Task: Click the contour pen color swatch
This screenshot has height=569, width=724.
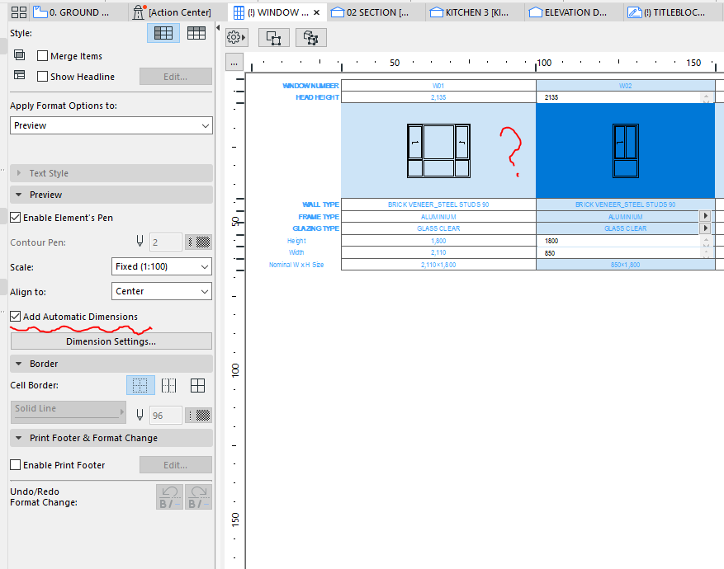Action: [198, 242]
